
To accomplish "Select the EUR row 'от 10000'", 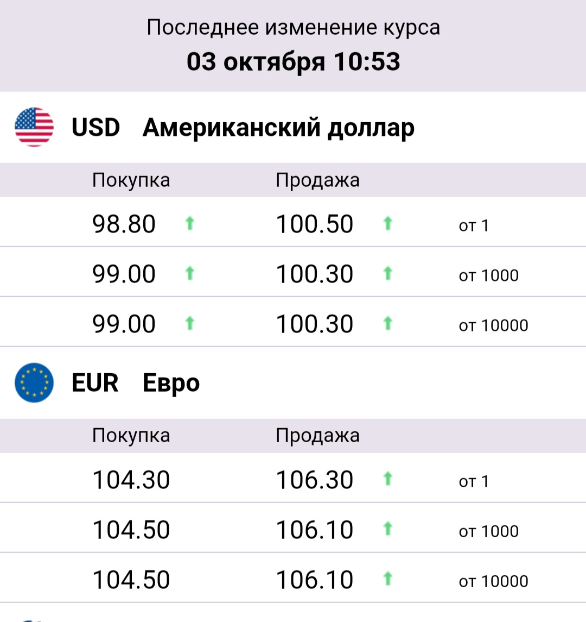I will pyautogui.click(x=293, y=577).
